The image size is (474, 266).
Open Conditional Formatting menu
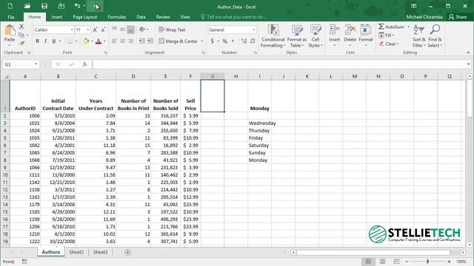pos(273,36)
